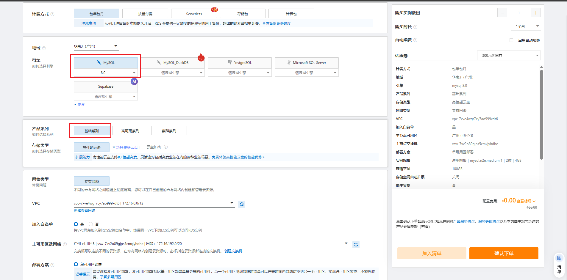The image size is (567, 280).
Task: Click the help icon next to 购买时长
Action: [x=415, y=27]
